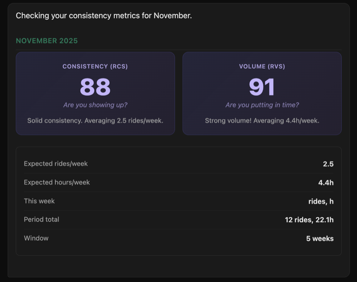Viewport: 357px width, 282px height.
Task: Click the 'Strong volume!' summary text
Action: [262, 121]
